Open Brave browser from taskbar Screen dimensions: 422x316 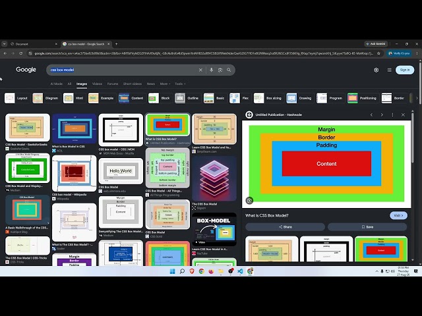pyautogui.click(x=192, y=271)
